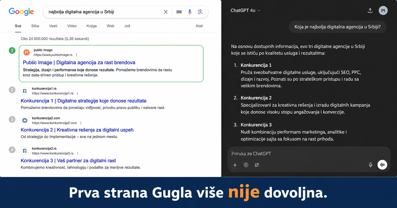
Task: Open three-dot menu next to konkurencija2.com URL
Action: (x=81, y=123)
